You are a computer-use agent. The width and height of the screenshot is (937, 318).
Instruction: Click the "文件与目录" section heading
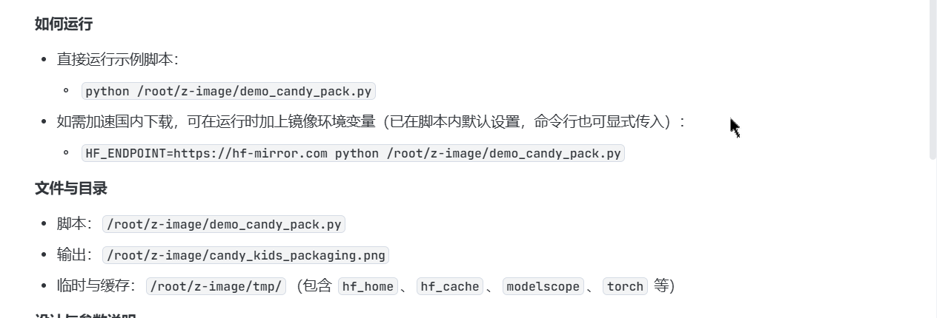pos(71,189)
